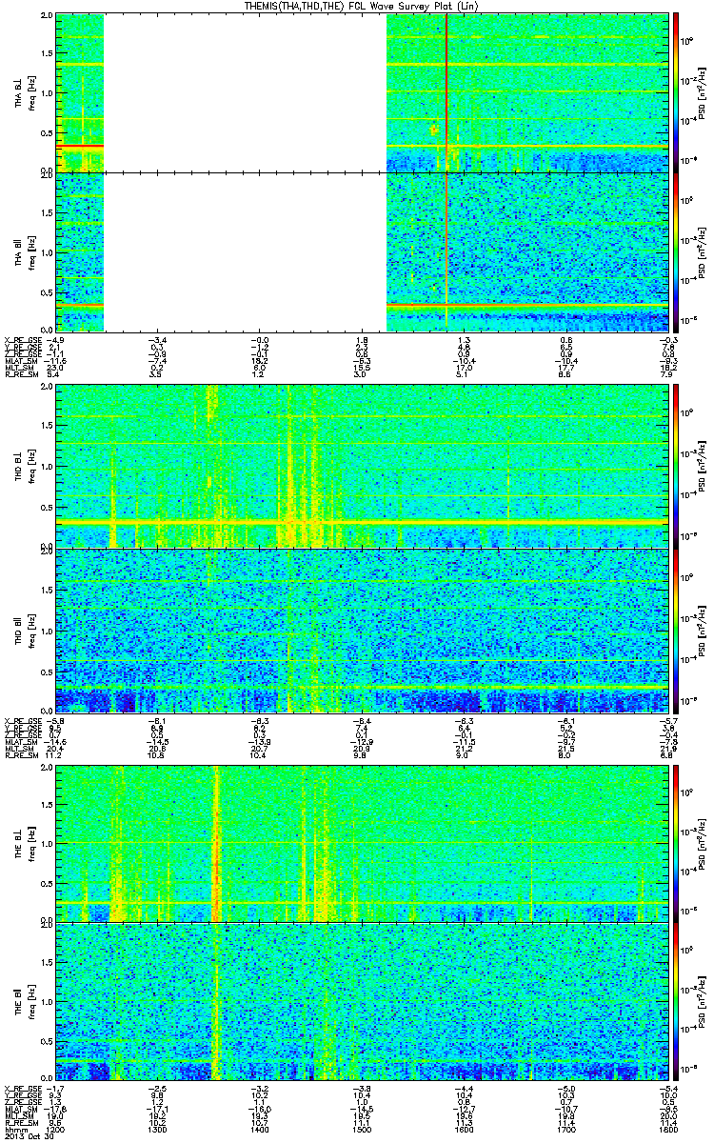Click the PSD units label beside THE B-parallel
Screen dimensions: 714x1143
(700, 1003)
